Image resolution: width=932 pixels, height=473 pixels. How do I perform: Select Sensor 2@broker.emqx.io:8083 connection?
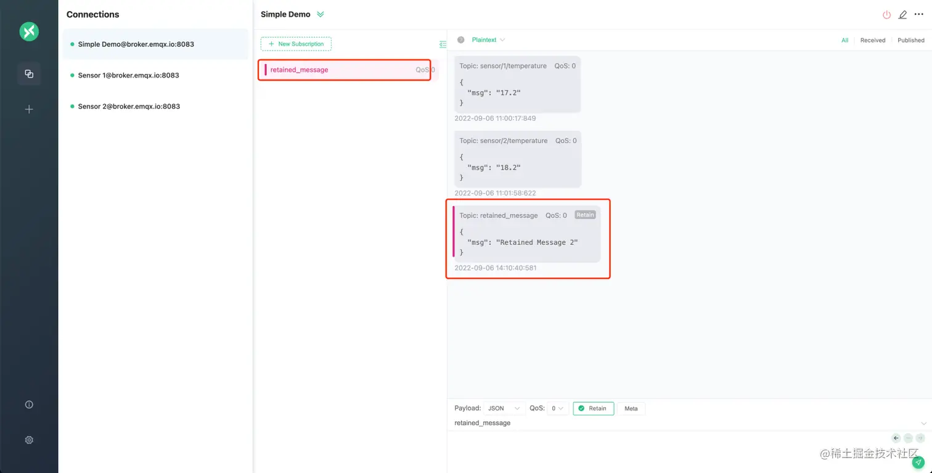155,106
